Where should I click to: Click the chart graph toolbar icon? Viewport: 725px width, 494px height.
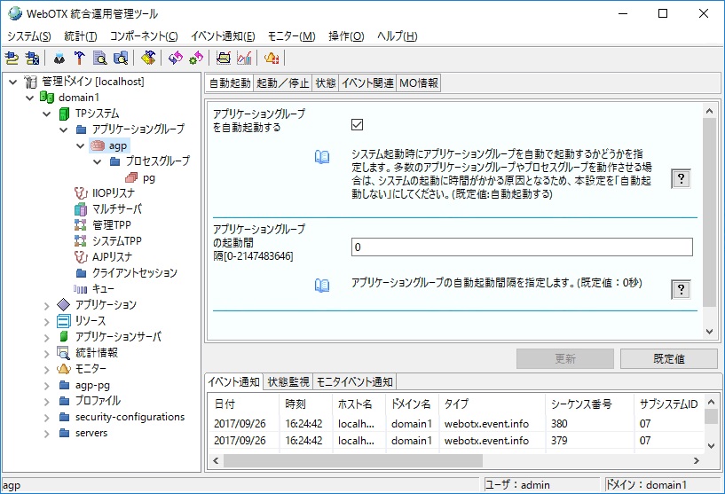tap(244, 59)
